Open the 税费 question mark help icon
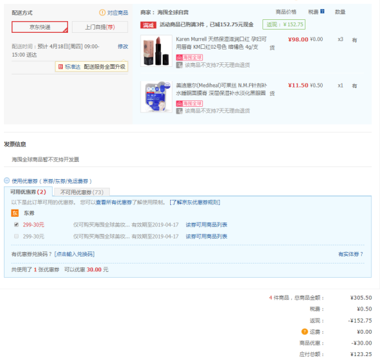This screenshot has height=360, width=385. click(322, 12)
